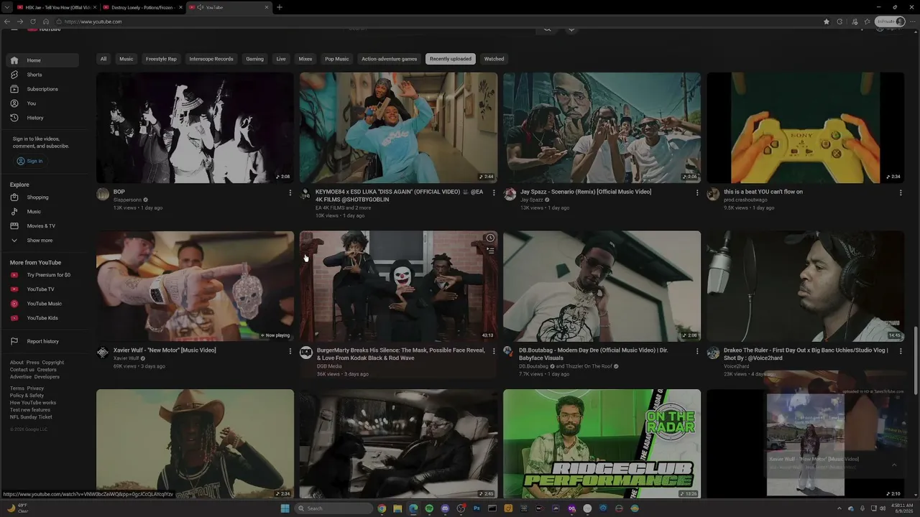The height and width of the screenshot is (517, 920).
Task: Open the NFL Sunday Ticket footer link
Action: pyautogui.click(x=31, y=417)
